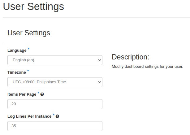Focus the Log Lines Per Instance field containing 35
Viewport: 190px width, 135px height.
pyautogui.click(x=55, y=126)
